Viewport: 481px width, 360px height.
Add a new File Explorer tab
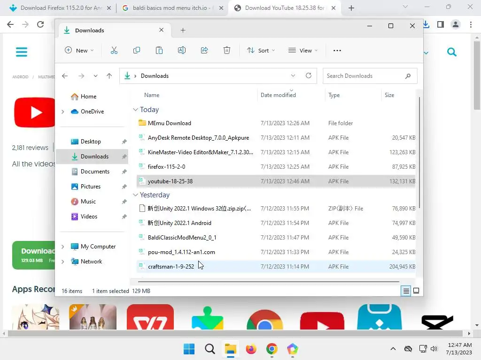183,30
